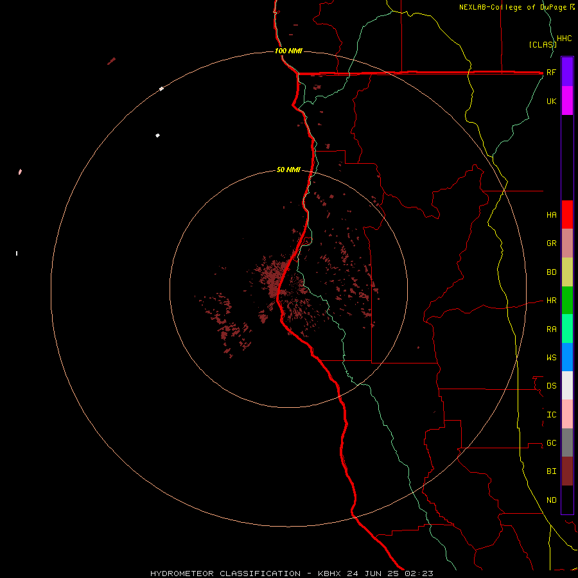Click the 'WS' legend label
The image size is (578, 578).
(551, 358)
